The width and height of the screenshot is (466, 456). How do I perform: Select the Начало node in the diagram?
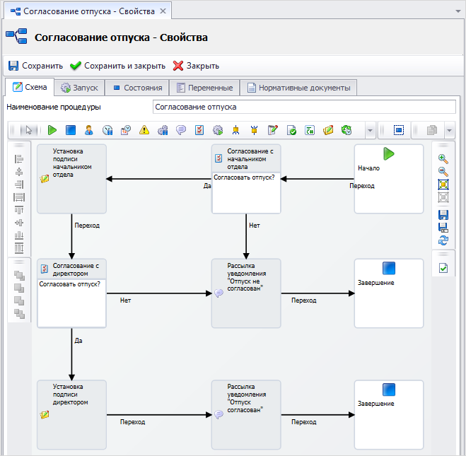389,179
